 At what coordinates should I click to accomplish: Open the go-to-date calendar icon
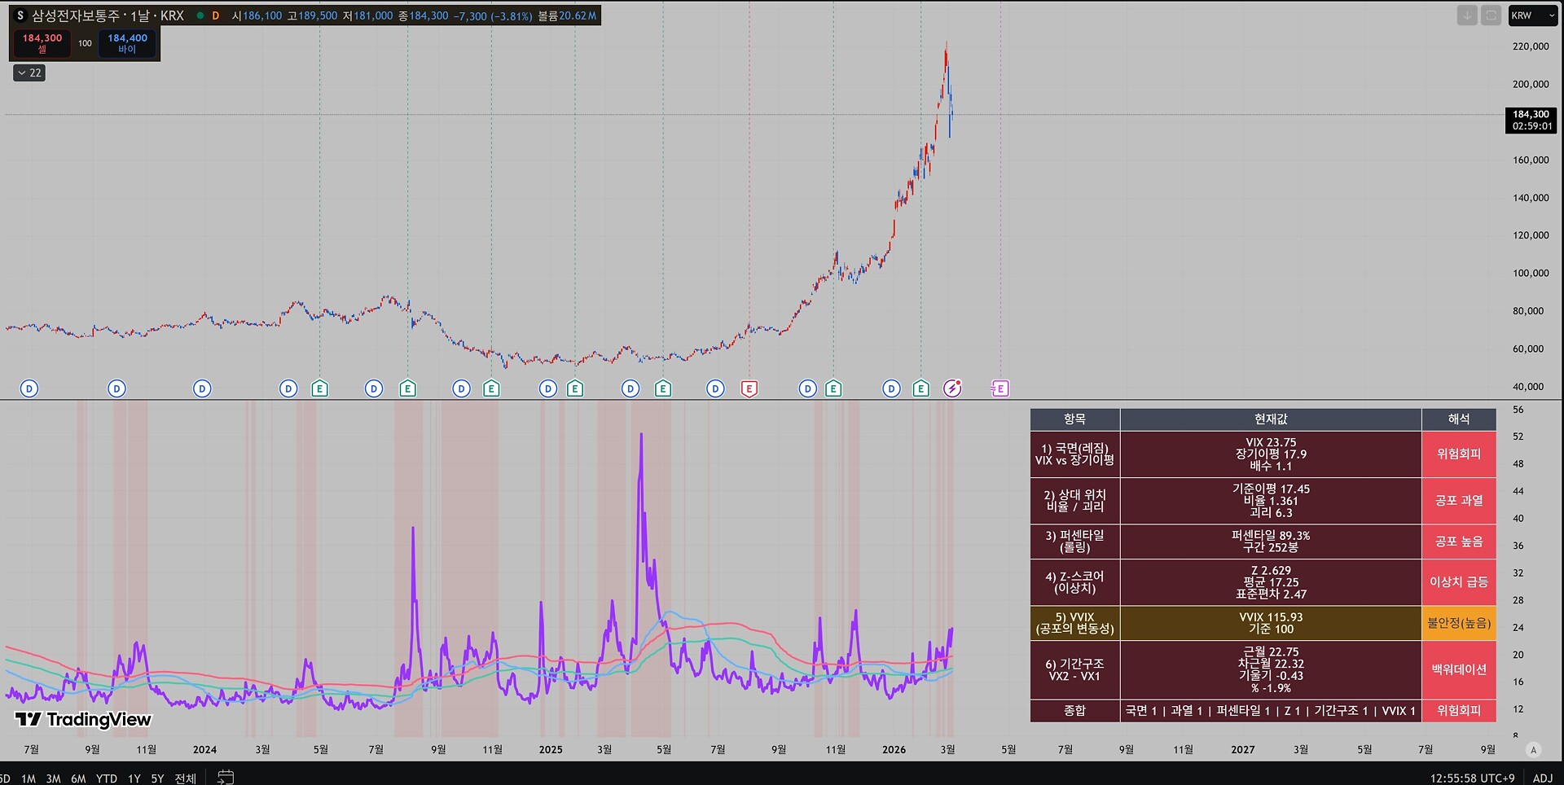[x=226, y=778]
